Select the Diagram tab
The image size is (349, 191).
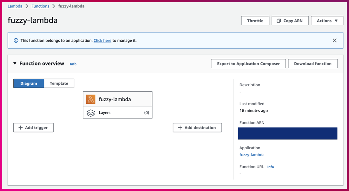pyautogui.click(x=29, y=83)
